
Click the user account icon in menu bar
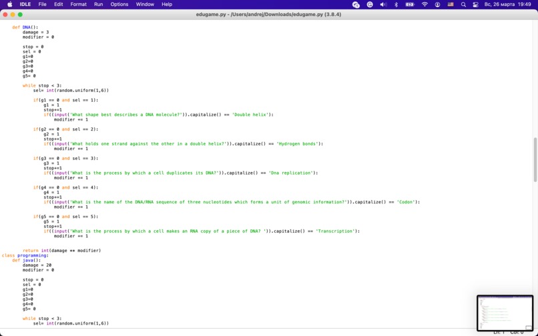click(x=437, y=5)
